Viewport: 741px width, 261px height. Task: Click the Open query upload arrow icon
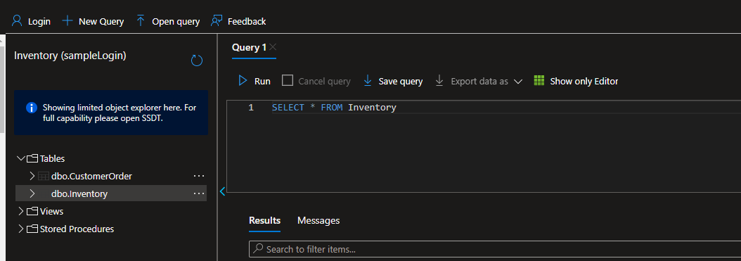pos(141,21)
